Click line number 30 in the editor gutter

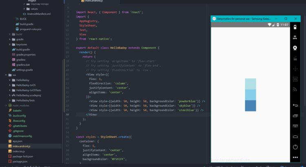click(67, 115)
